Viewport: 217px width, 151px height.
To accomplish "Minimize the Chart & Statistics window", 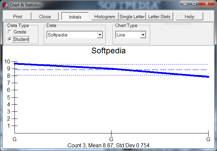I will 185,3.
